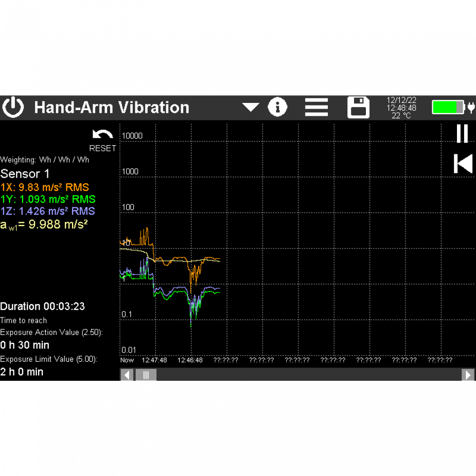
Task: Select Exposure Limit Value (5.00) label
Action: (x=49, y=359)
